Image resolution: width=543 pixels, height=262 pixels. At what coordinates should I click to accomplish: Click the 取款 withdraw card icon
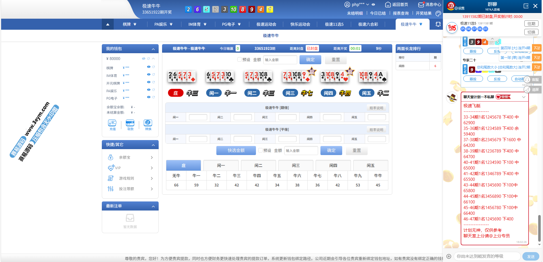tap(130, 123)
